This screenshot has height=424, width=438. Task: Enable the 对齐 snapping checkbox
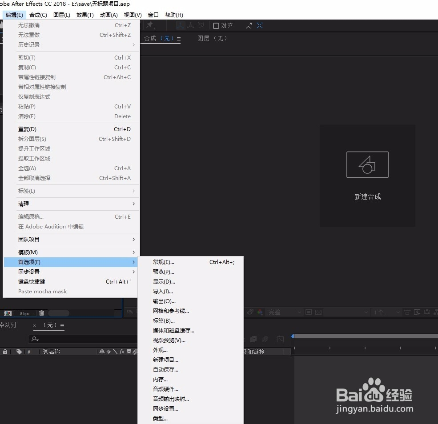(216, 25)
